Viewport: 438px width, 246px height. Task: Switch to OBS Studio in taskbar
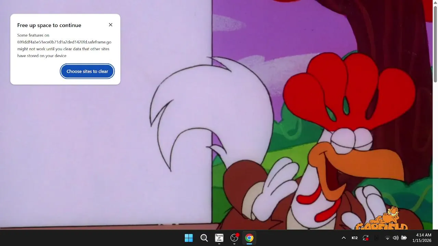(x=234, y=238)
